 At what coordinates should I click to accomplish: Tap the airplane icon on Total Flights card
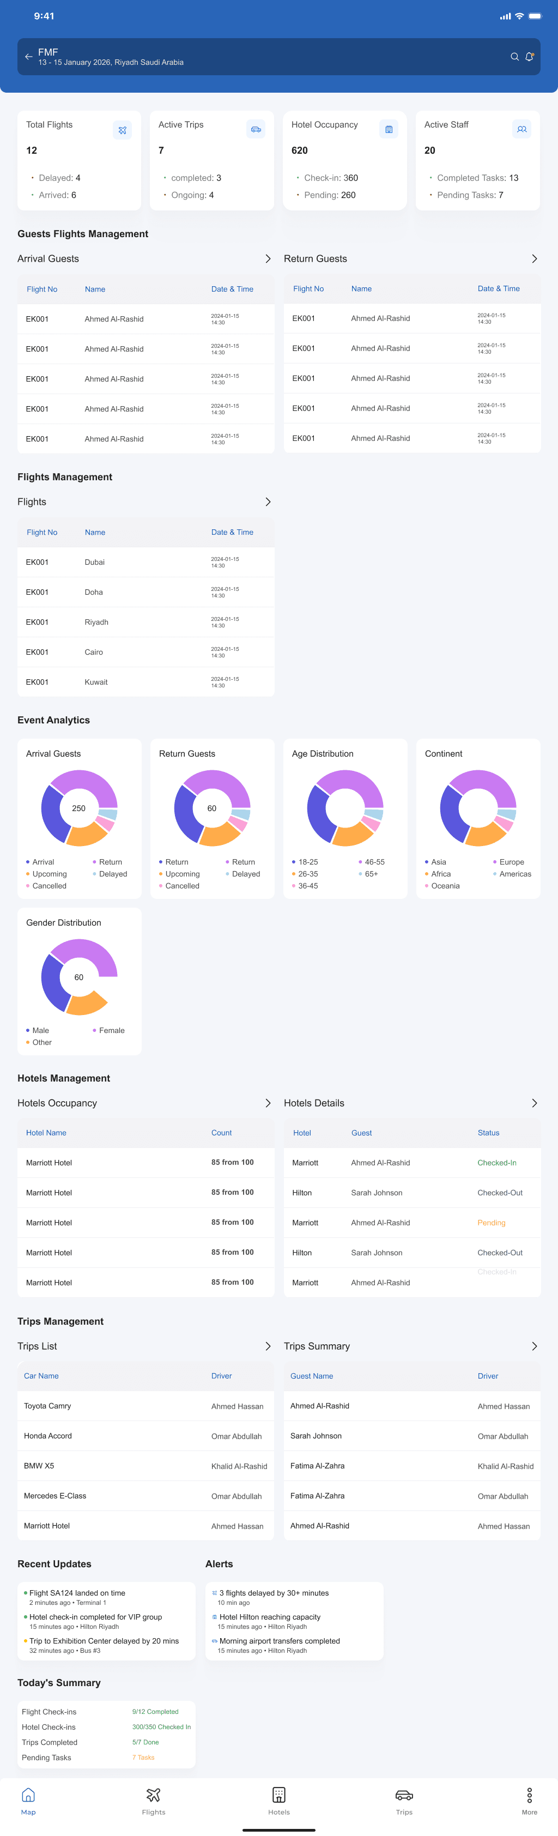click(123, 130)
